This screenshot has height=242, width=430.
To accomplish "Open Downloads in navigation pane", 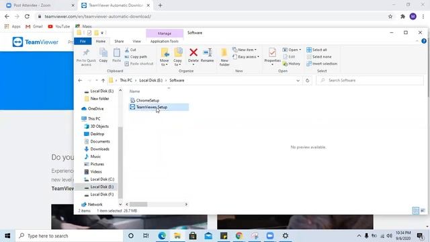I will click(x=97, y=149).
